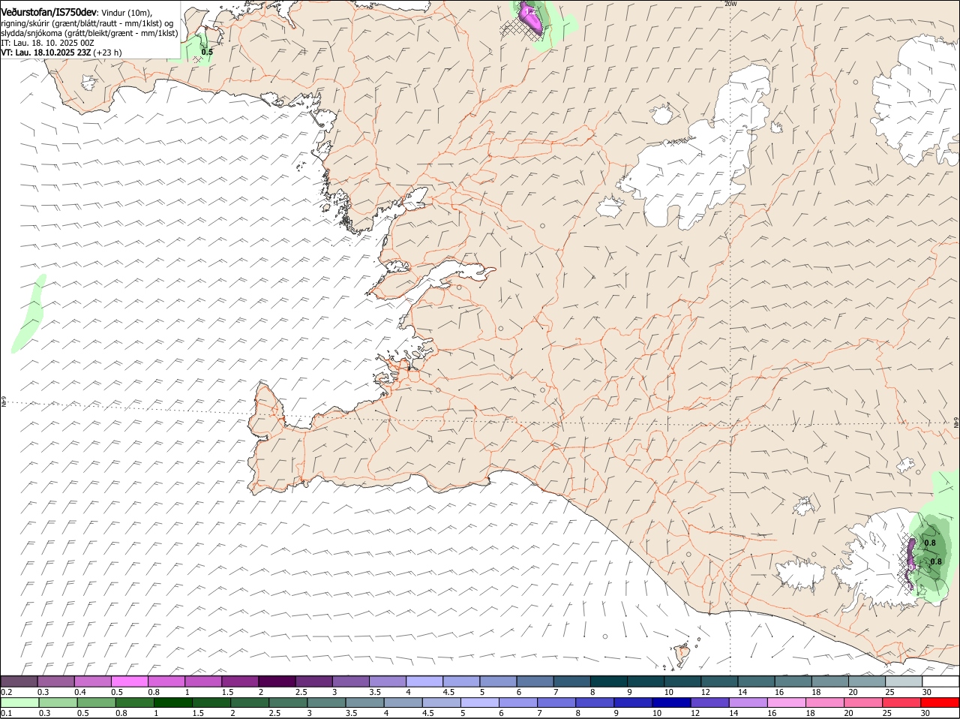Click the 'IT: Lau. 18. 10. 2025 00Z' line

point(47,43)
